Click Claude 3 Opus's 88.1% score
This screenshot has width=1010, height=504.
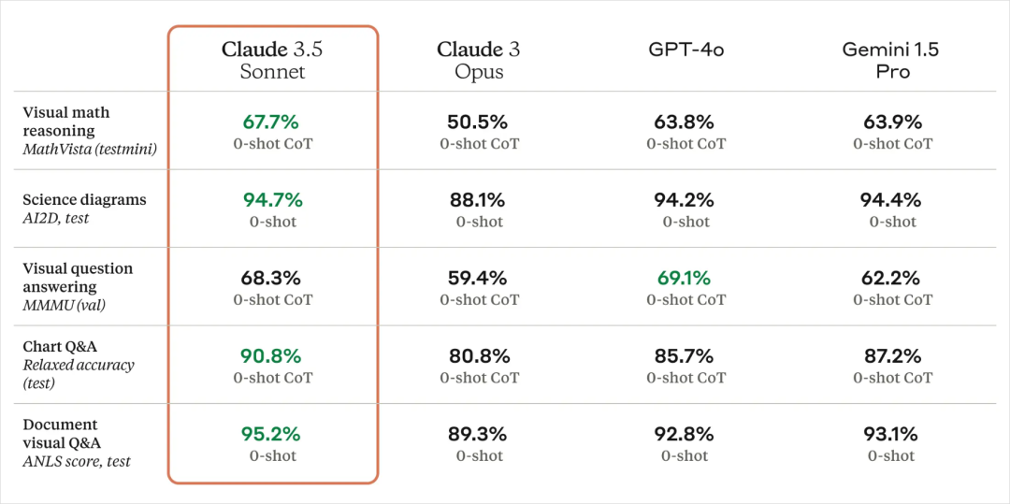click(x=479, y=199)
